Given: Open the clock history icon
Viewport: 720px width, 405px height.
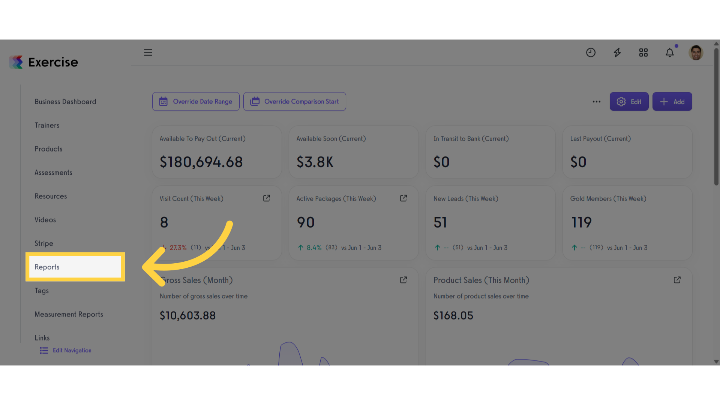Looking at the screenshot, I should [x=591, y=52].
